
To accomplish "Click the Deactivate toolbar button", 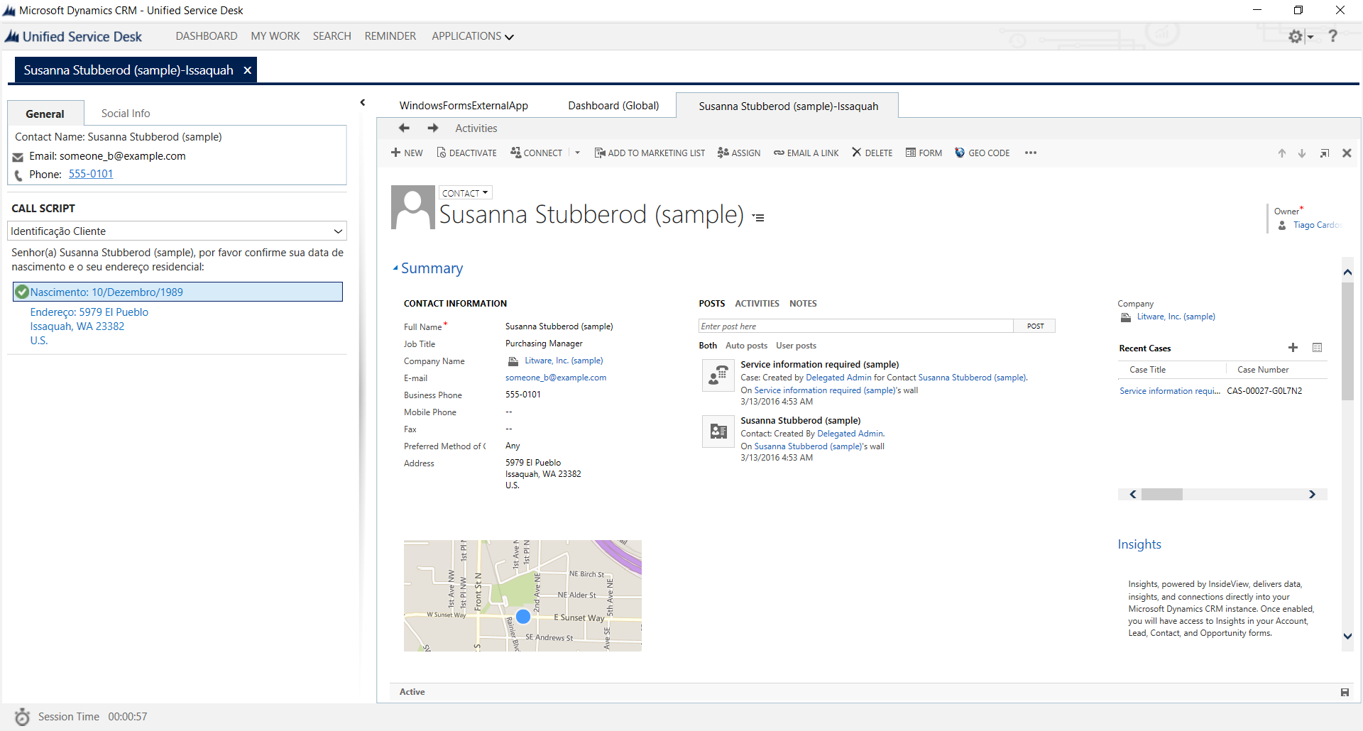I will (x=466, y=153).
